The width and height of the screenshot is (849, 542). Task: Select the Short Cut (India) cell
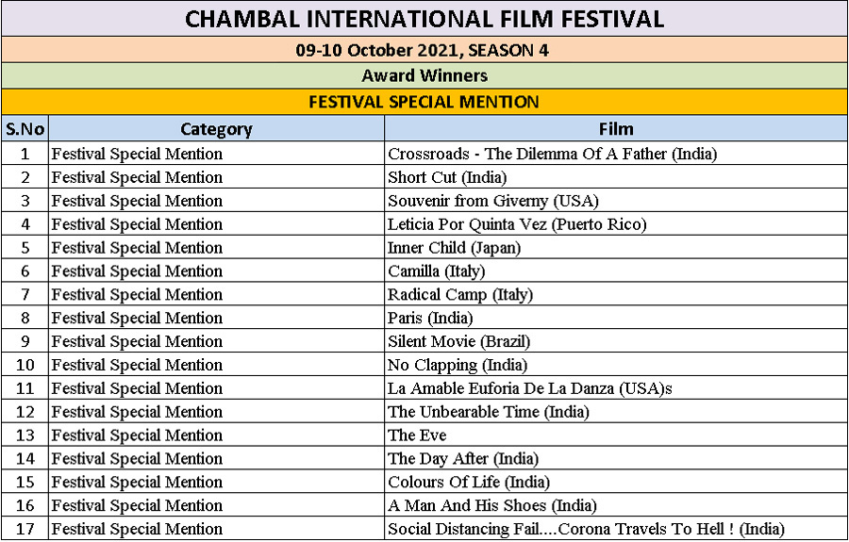click(616, 177)
